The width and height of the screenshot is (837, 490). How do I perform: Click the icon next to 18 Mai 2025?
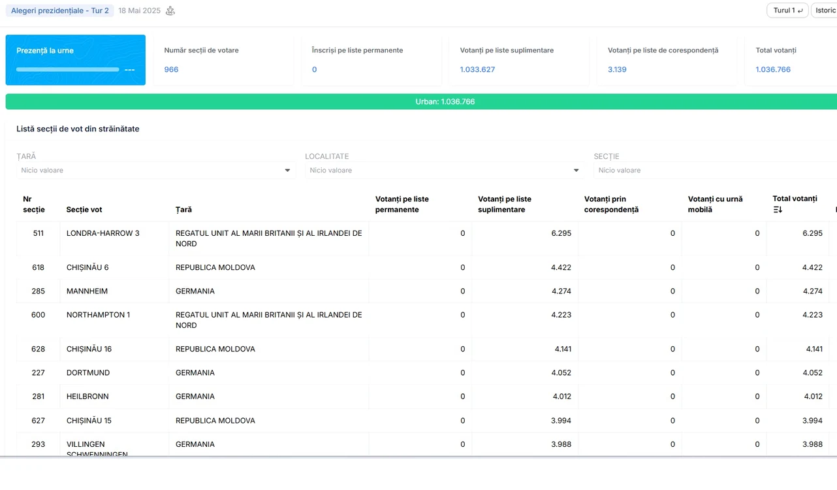click(x=170, y=10)
